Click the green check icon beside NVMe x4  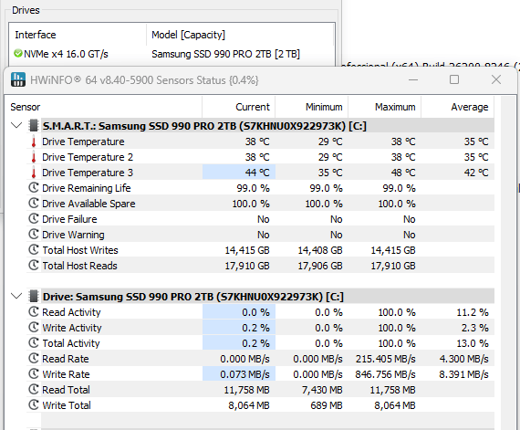18,53
